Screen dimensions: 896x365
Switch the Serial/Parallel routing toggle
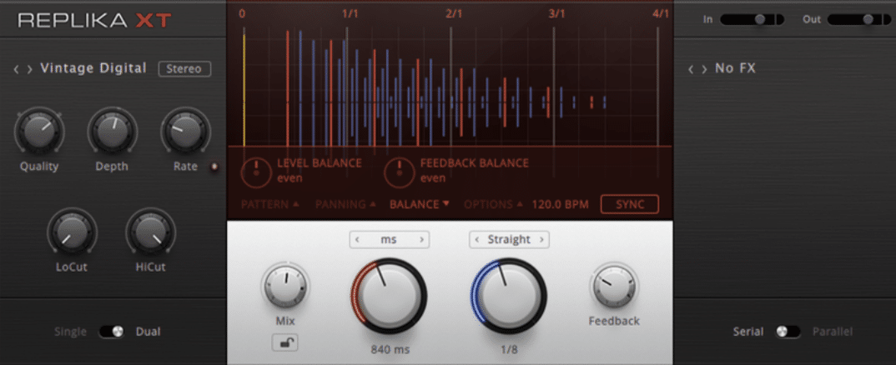(x=788, y=332)
